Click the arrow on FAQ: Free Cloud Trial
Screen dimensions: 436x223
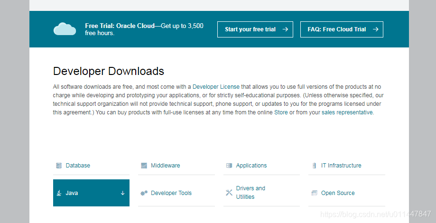(x=376, y=29)
